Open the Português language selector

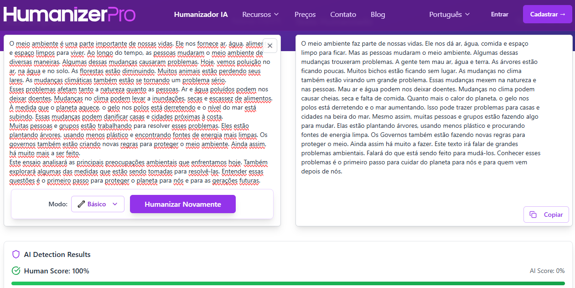click(x=449, y=15)
